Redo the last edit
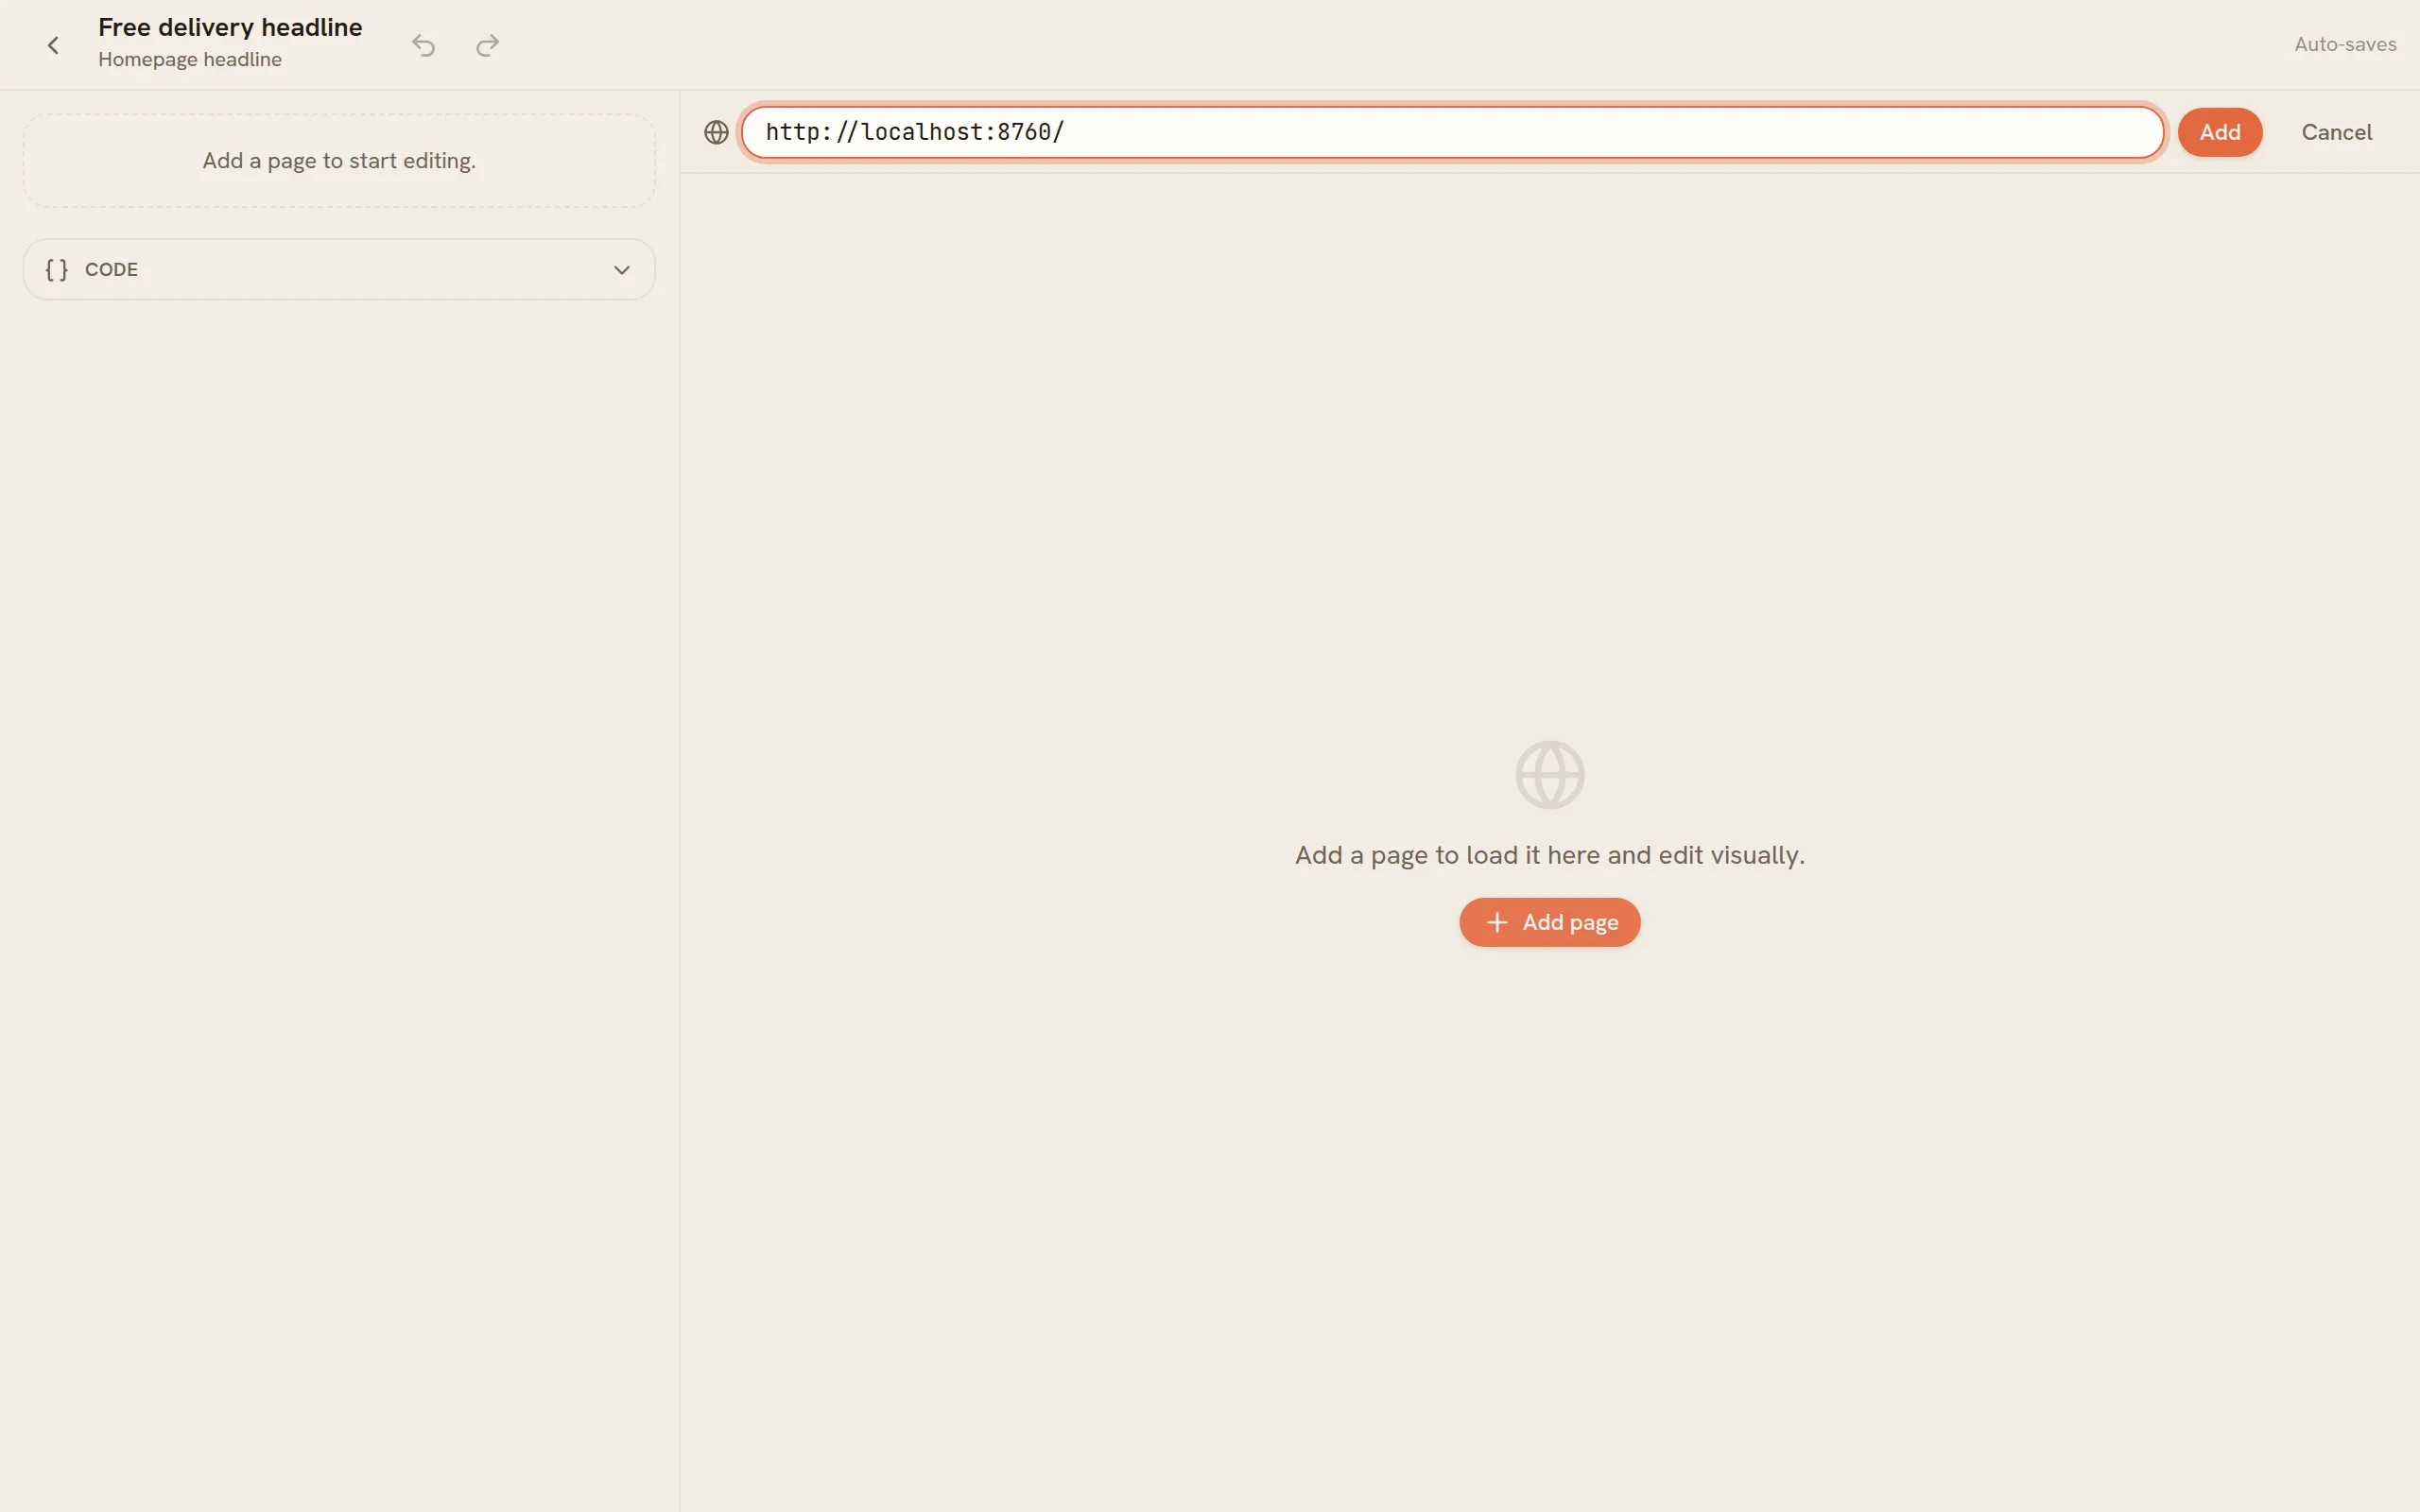 click(x=487, y=45)
